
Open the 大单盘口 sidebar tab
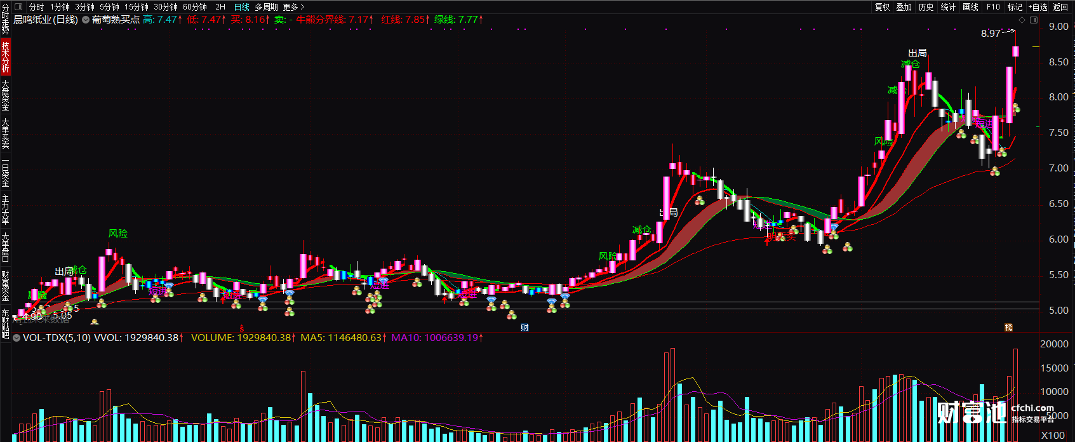(x=5, y=248)
